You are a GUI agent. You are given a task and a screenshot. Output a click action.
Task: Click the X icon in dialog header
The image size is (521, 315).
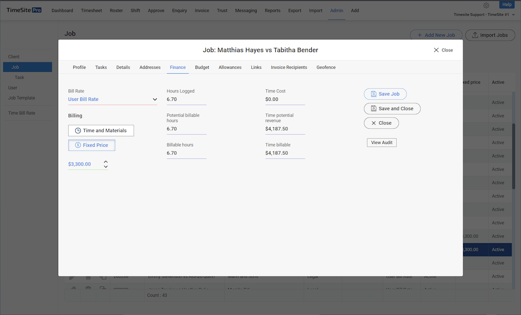click(x=436, y=50)
